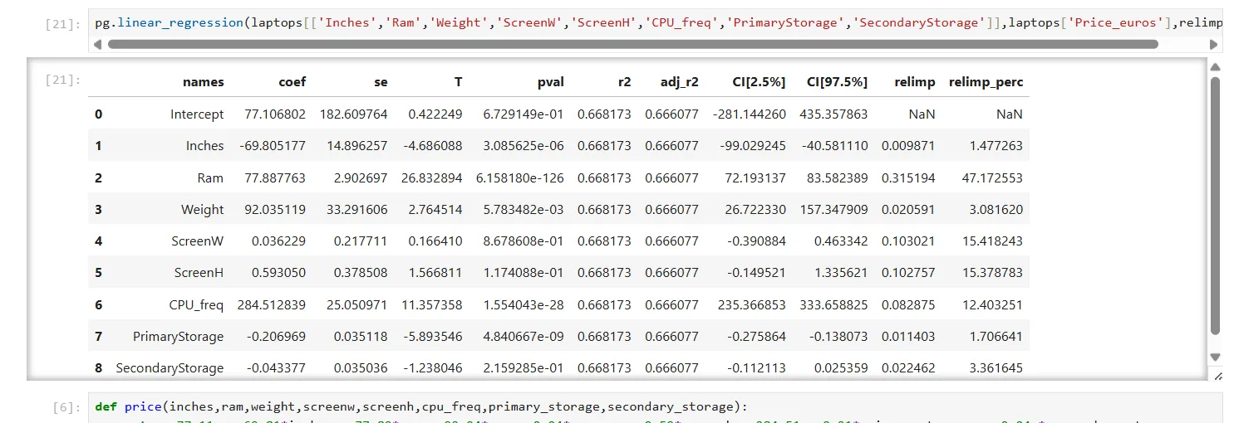This screenshot has height=423, width=1234.
Task: Click the 'names' column header
Action: coord(204,81)
